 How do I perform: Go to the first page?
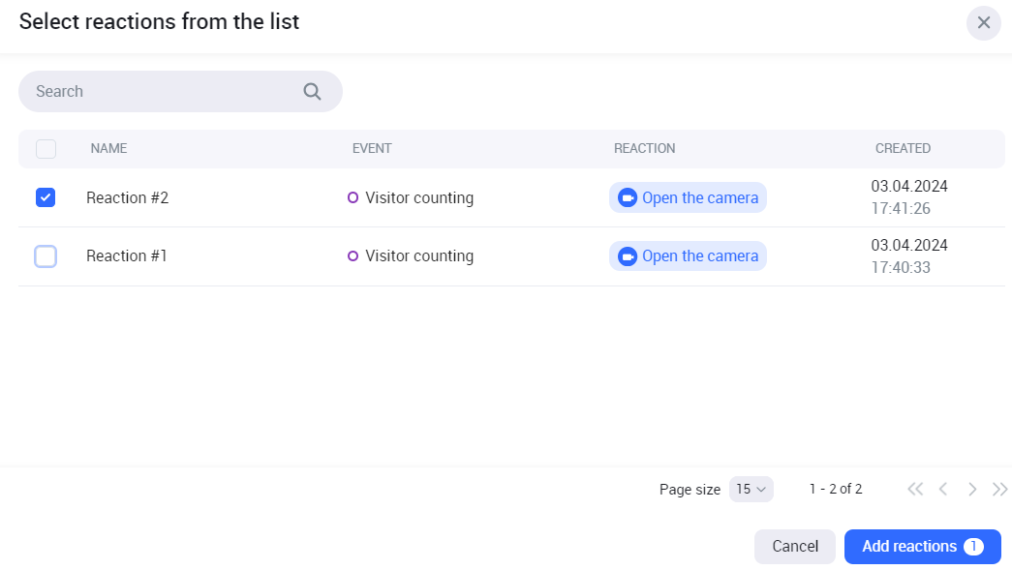[x=915, y=490]
